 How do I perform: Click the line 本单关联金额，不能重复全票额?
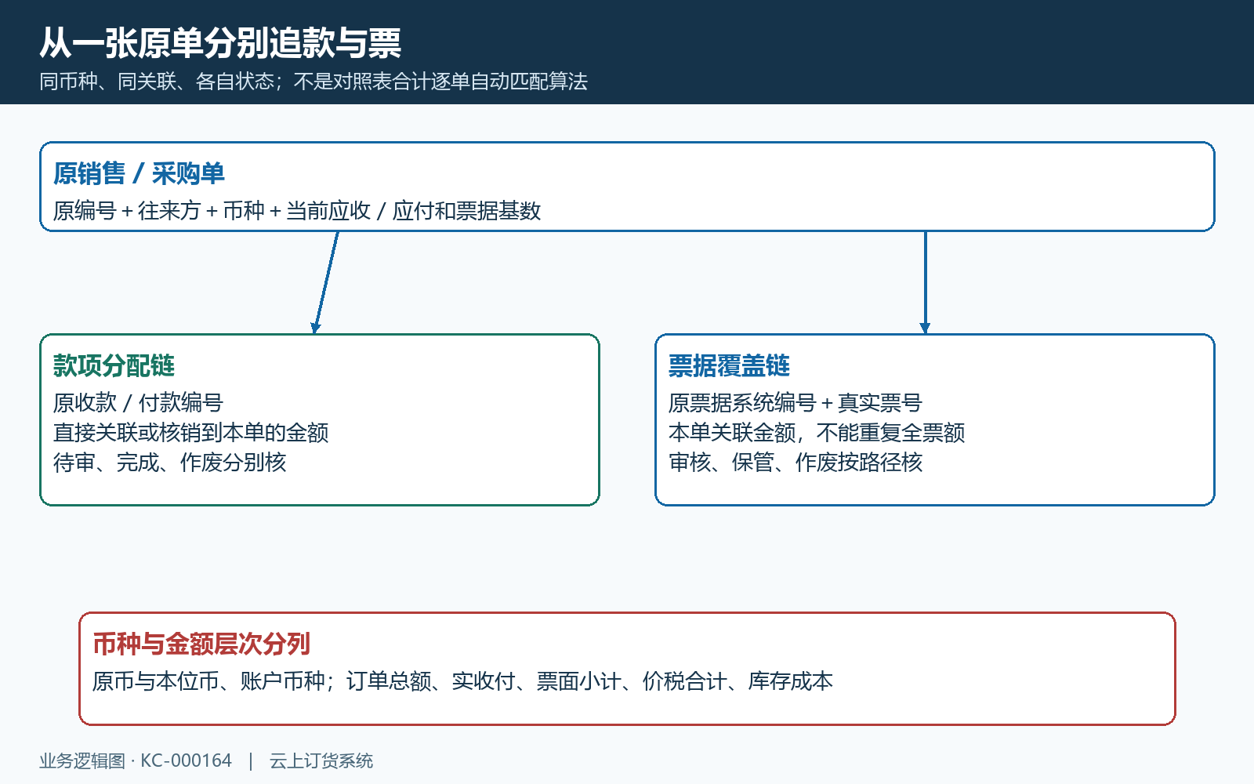tap(817, 433)
